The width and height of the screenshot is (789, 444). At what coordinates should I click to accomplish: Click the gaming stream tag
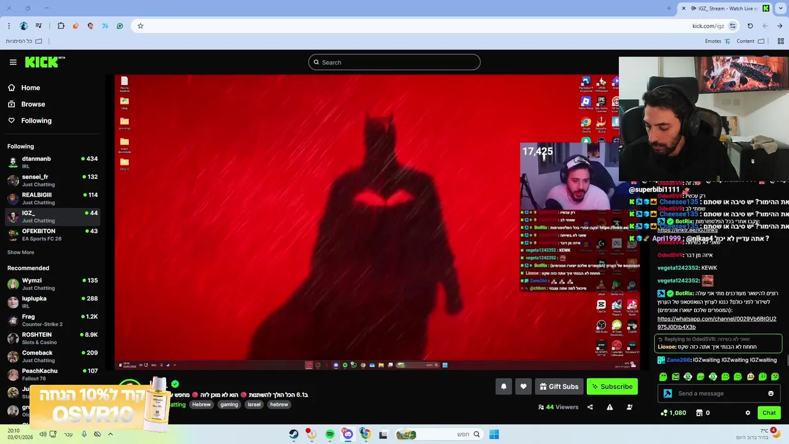[x=229, y=405]
